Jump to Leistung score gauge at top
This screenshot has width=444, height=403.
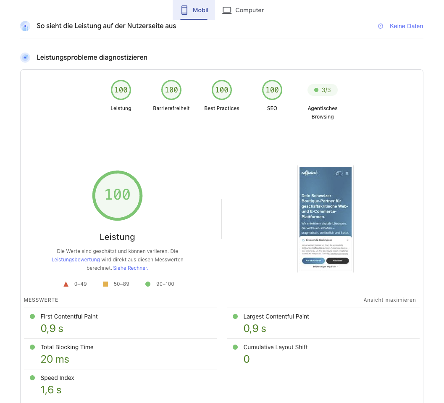pos(121,90)
